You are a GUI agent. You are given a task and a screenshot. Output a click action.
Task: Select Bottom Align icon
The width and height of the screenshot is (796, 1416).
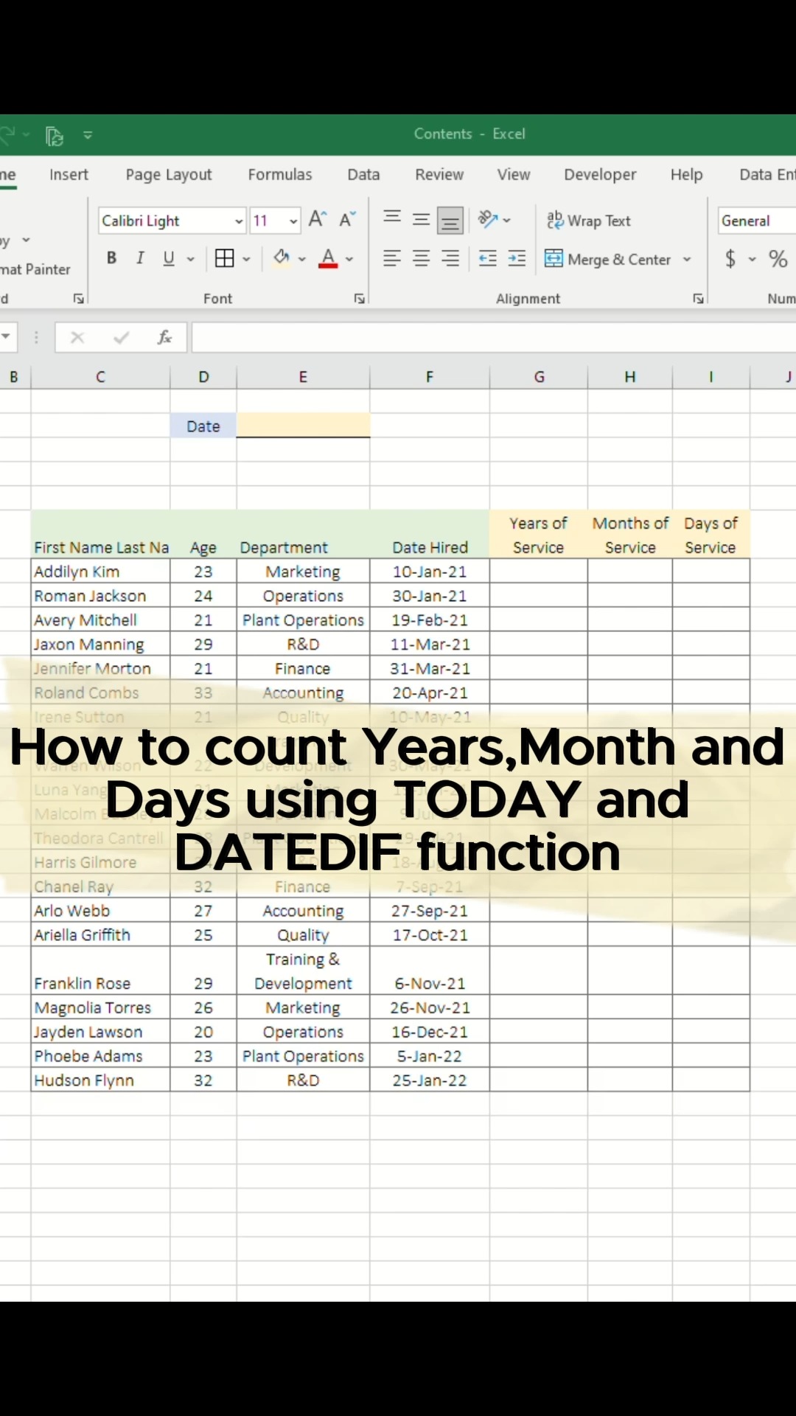click(x=450, y=220)
